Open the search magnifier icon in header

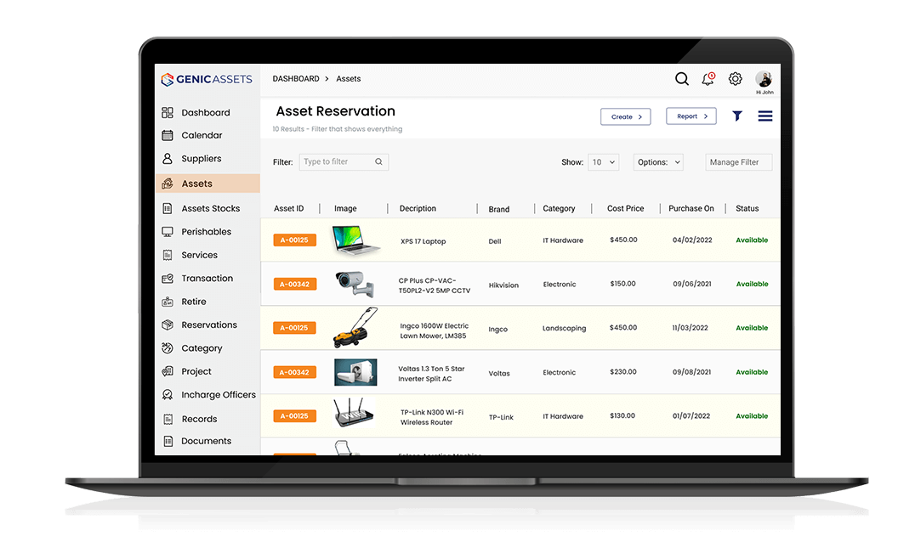[682, 79]
